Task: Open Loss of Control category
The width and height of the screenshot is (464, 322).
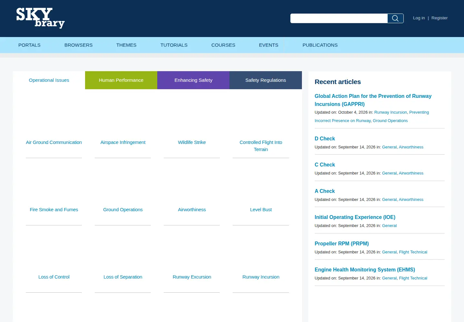Action: 54,277
